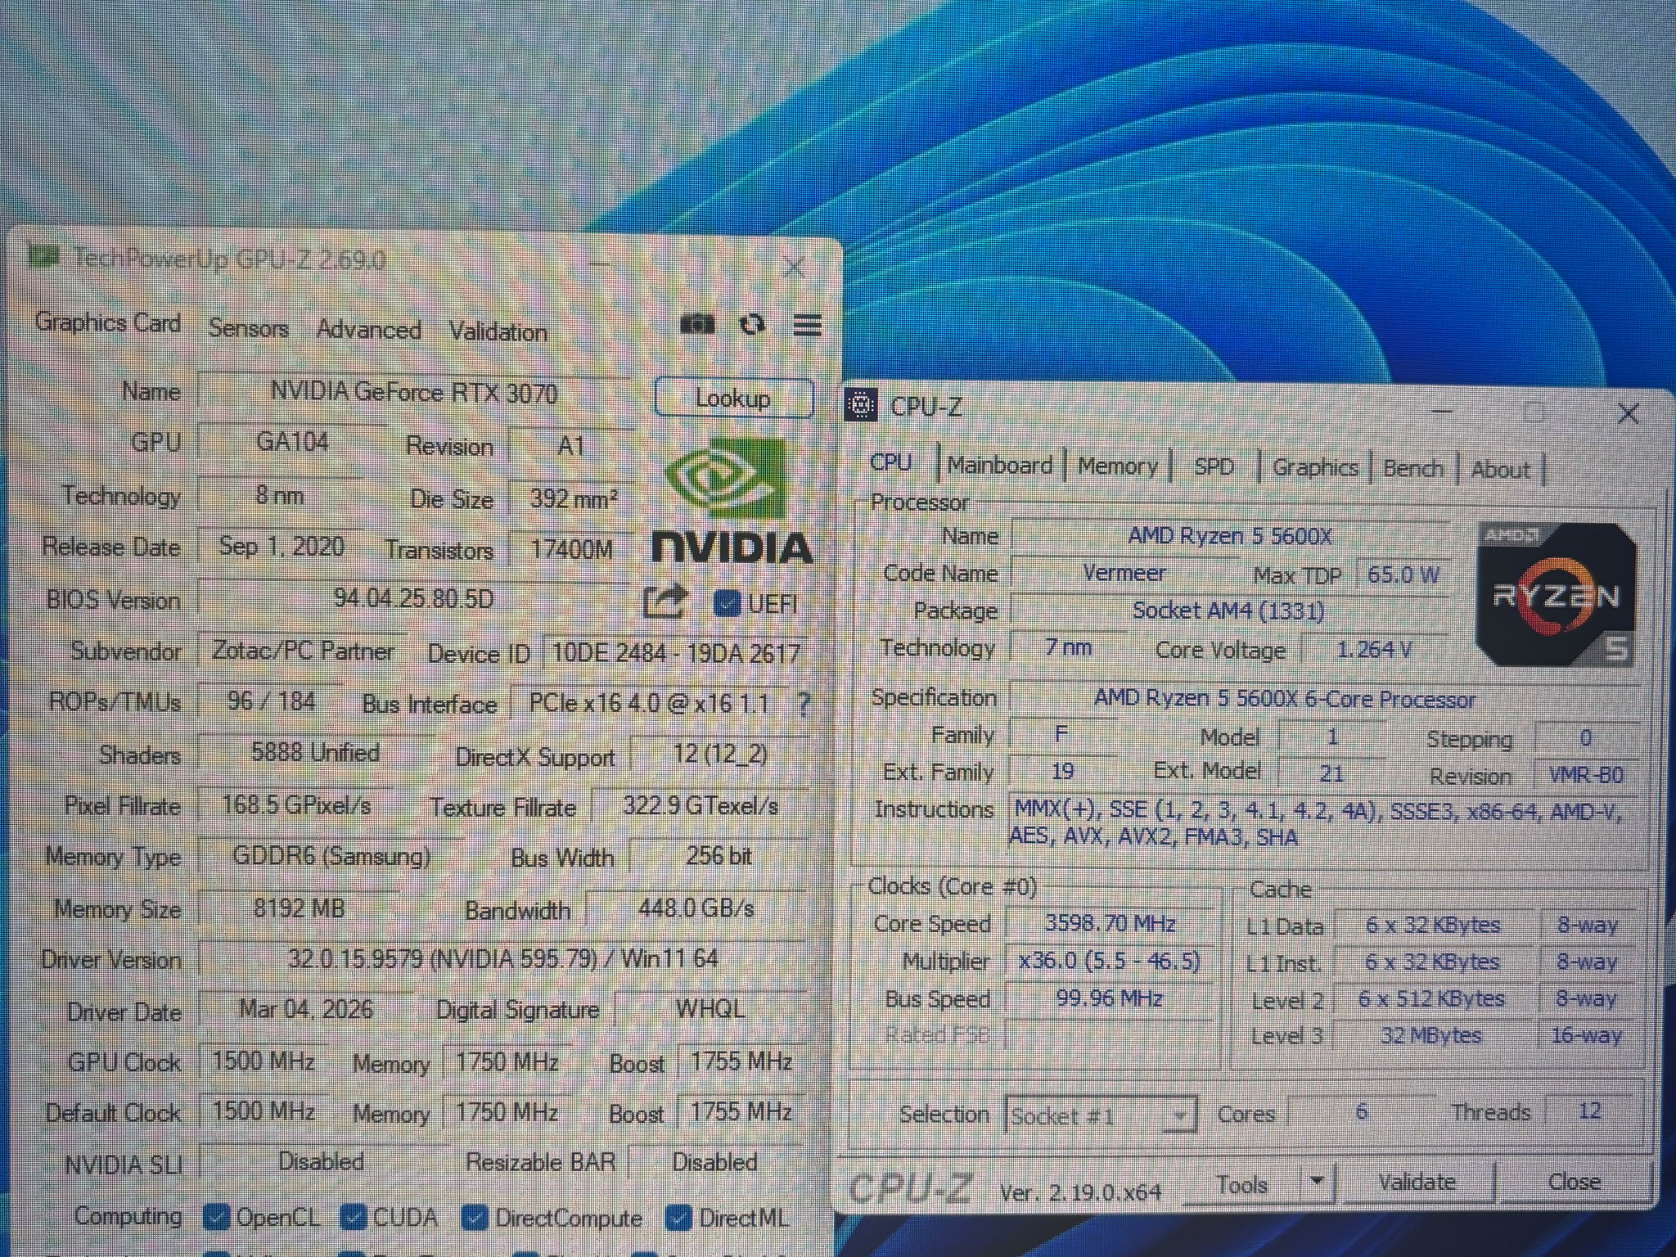Take a GPU-Z screenshot with camera icon
The width and height of the screenshot is (1676, 1257).
click(x=697, y=325)
